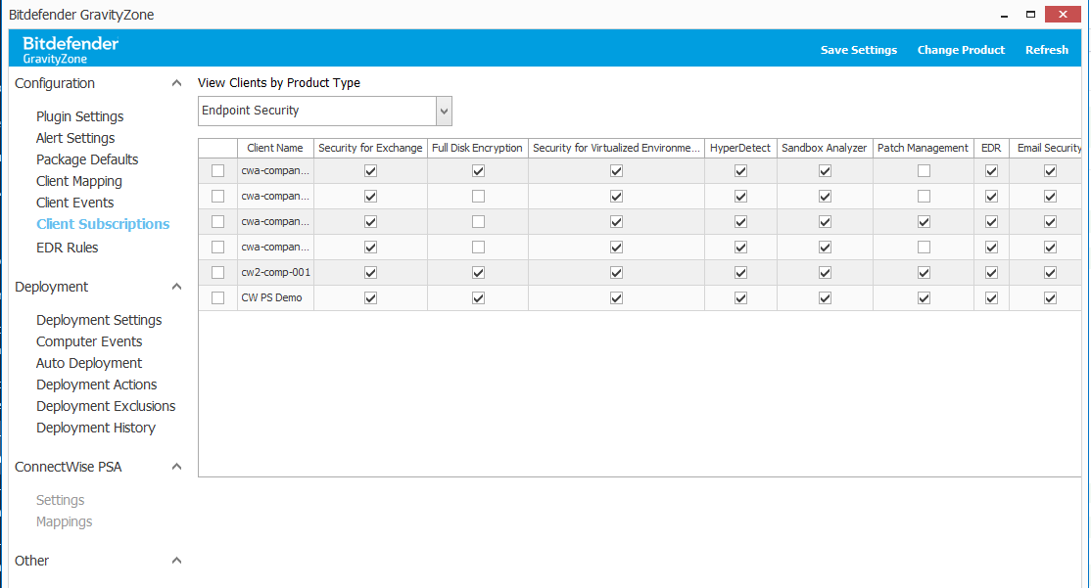1091x588 pixels.
Task: Collapse the Deployment section
Action: [177, 286]
